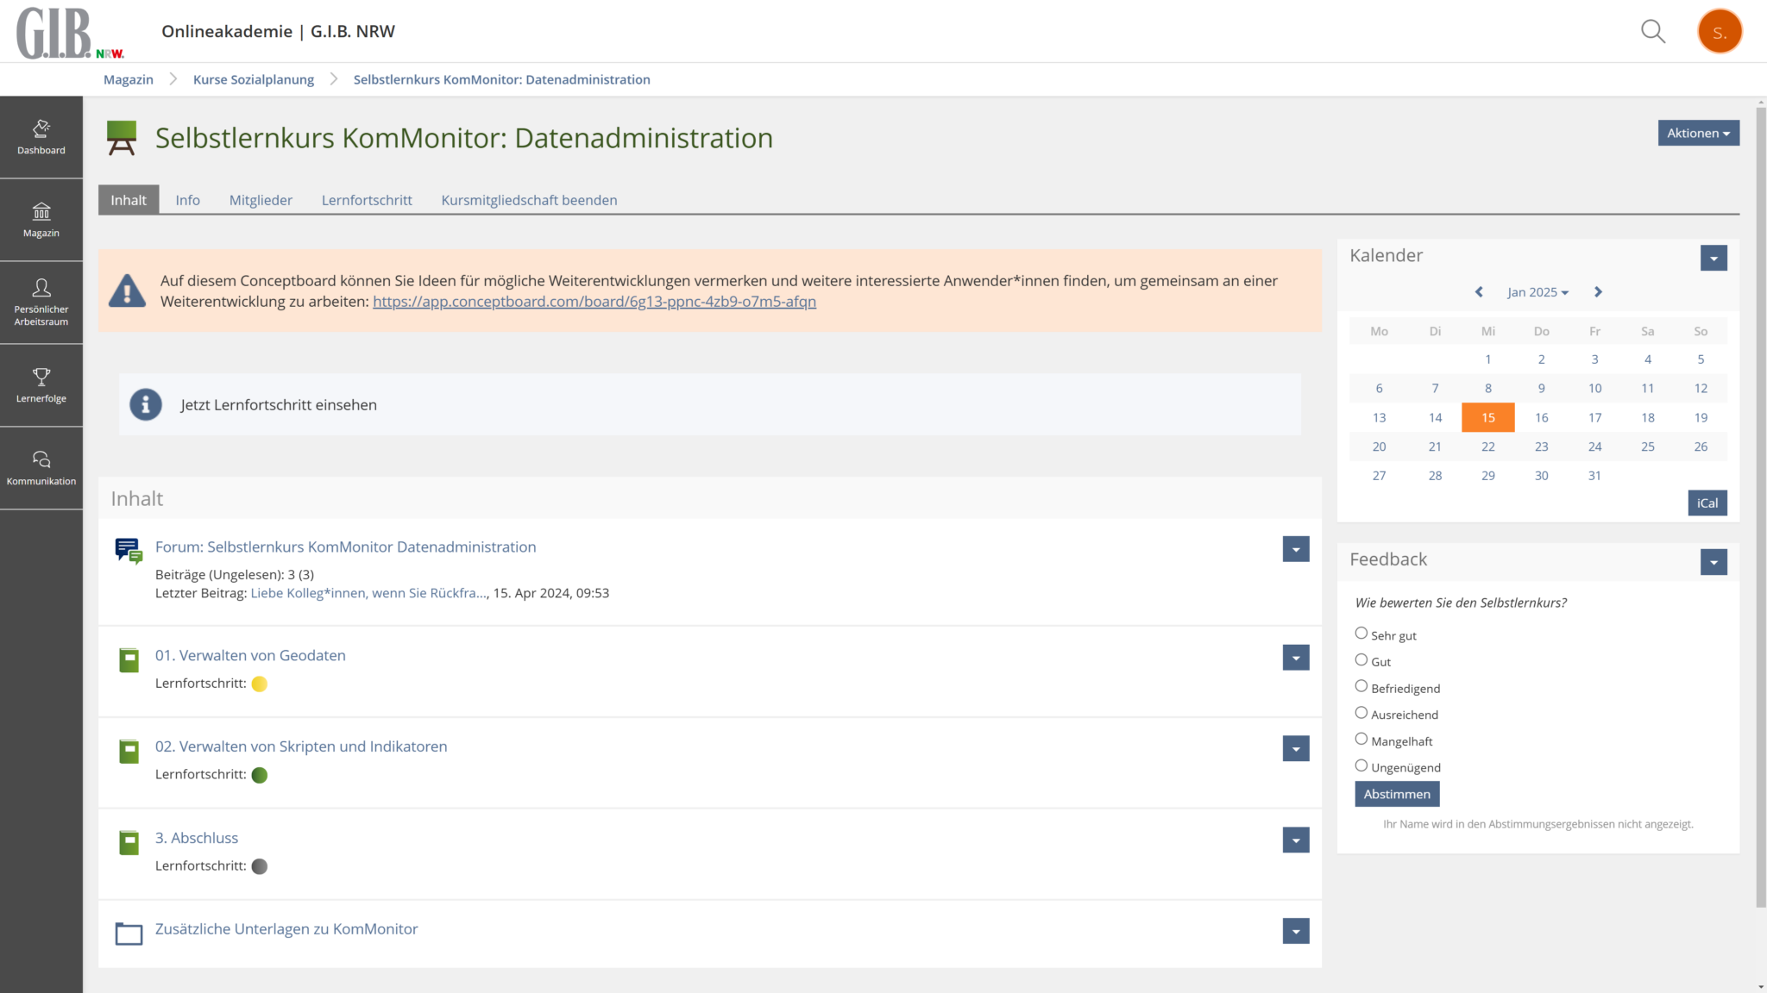Click the Kurse Sozialplanung breadcrumb
Viewport: 1767px width, 993px height.
[254, 79]
